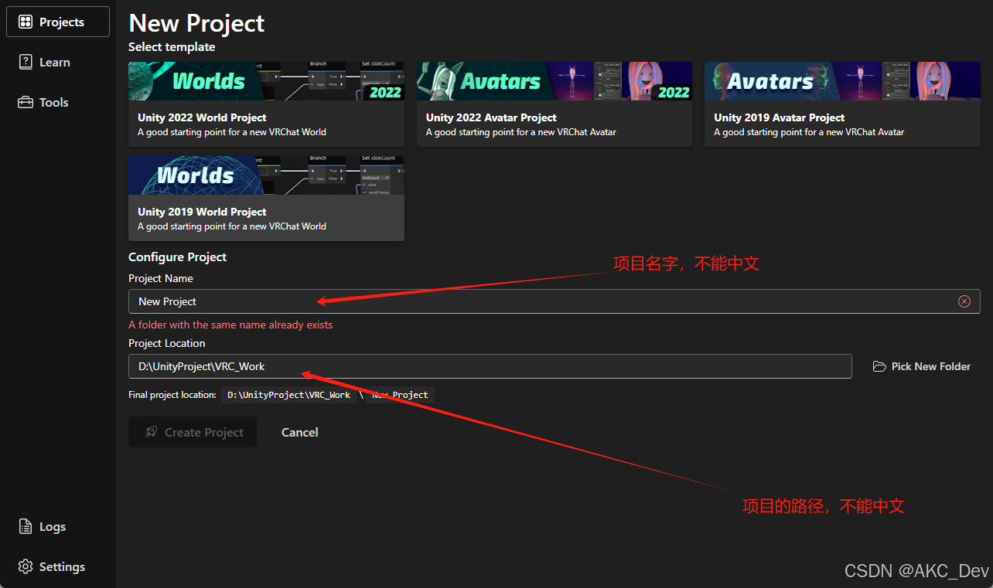
Task: Click the 'A folder with the same name already exists' message
Action: coord(230,325)
